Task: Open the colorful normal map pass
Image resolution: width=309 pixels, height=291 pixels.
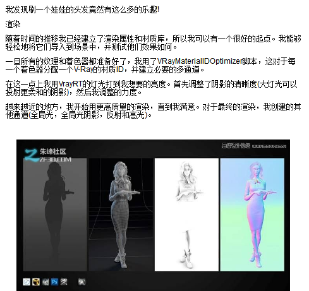Action: pos(252,215)
